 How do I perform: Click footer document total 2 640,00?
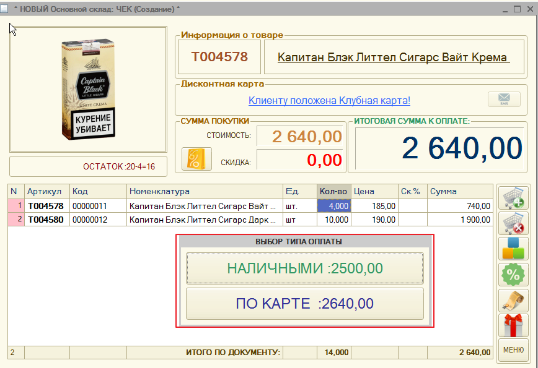point(460,353)
